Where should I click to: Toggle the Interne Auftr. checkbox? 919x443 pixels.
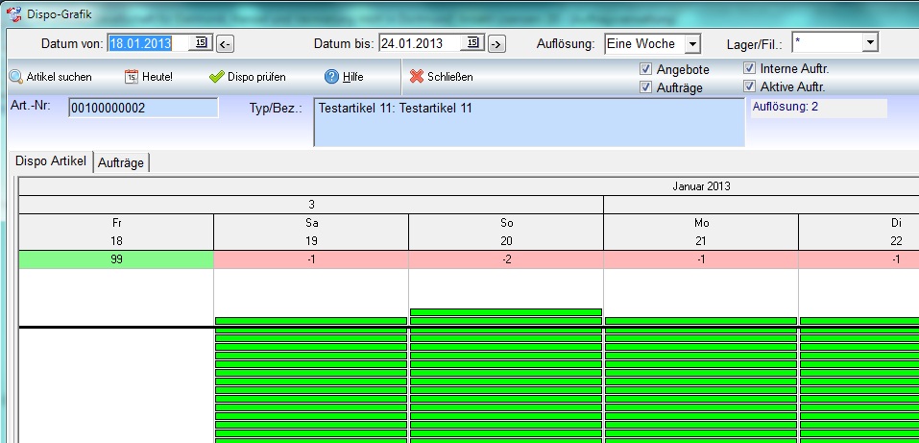point(749,68)
